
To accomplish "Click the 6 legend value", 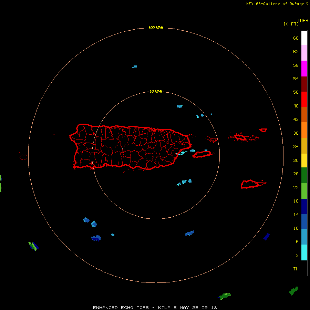I will click(x=297, y=242).
